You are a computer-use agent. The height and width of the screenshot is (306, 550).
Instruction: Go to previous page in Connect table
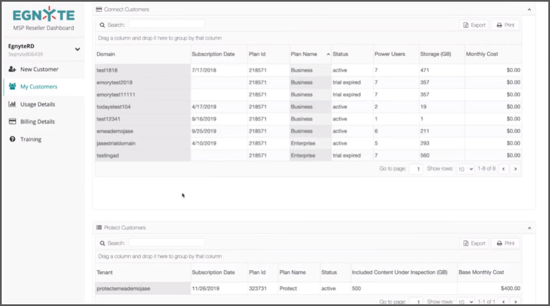click(x=504, y=169)
